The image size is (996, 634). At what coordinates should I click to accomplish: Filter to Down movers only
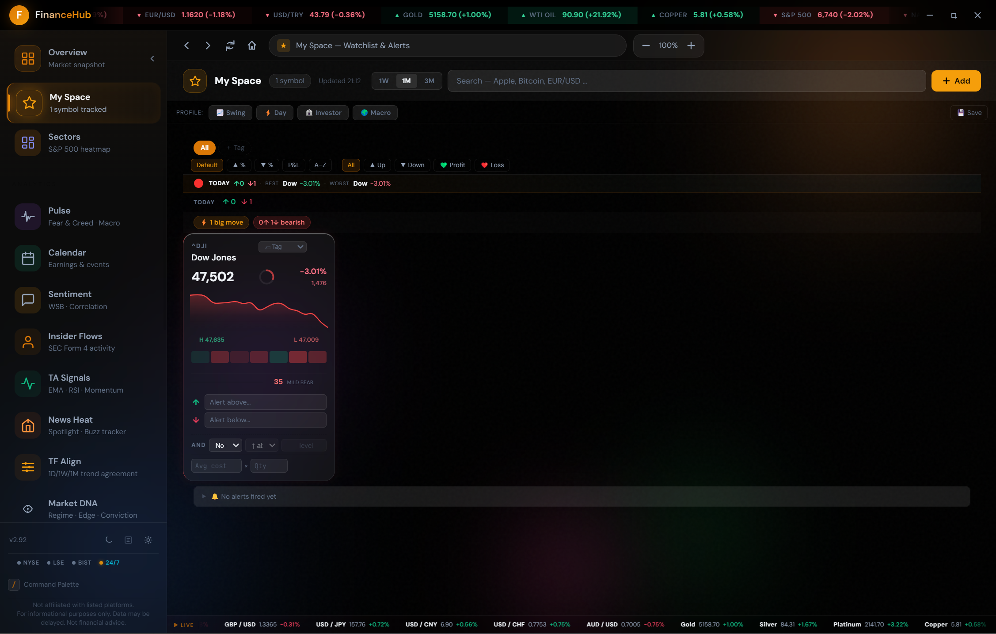(412, 165)
